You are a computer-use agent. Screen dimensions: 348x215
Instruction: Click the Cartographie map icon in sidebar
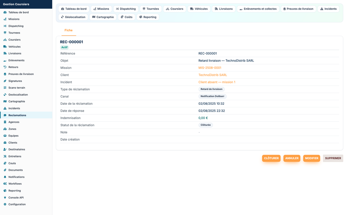coord(5,102)
